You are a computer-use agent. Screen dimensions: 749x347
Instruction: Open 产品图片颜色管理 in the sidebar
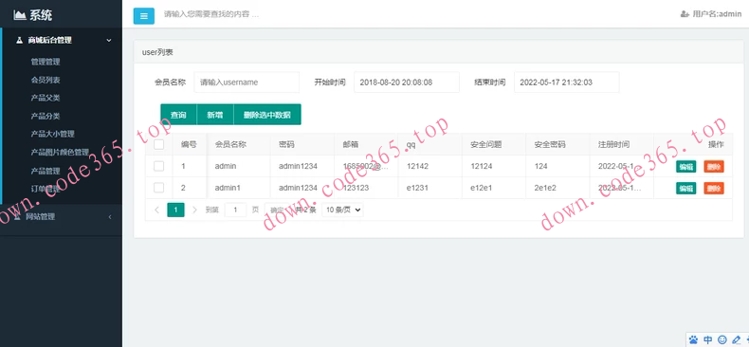(60, 153)
